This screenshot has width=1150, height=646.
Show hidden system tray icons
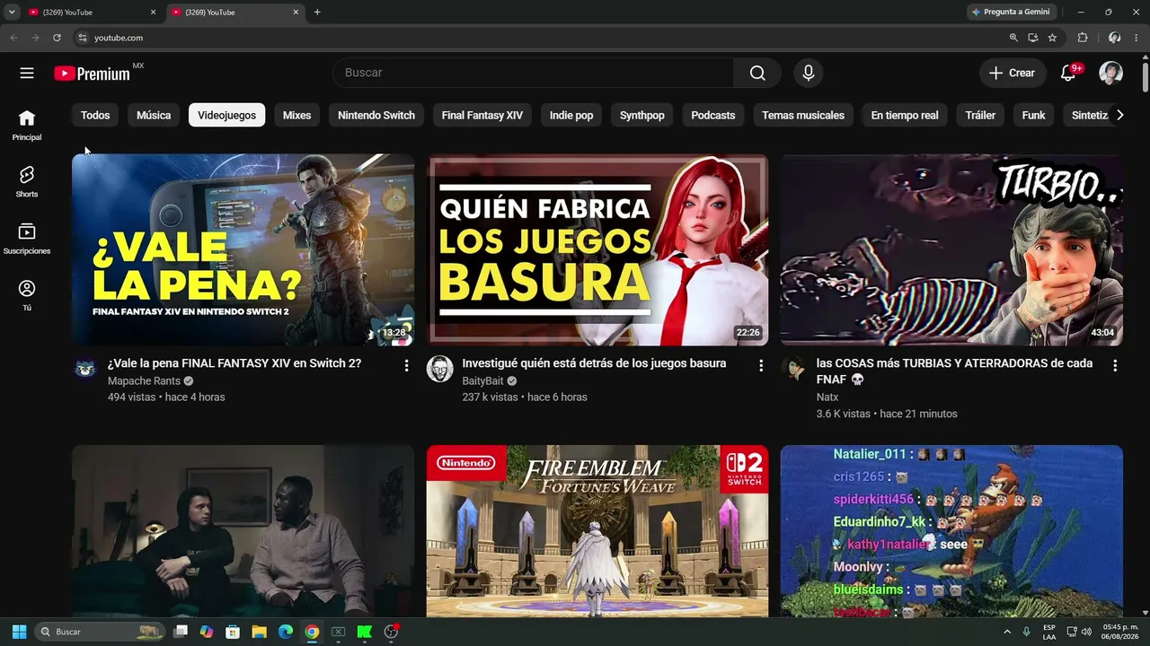tap(1007, 632)
